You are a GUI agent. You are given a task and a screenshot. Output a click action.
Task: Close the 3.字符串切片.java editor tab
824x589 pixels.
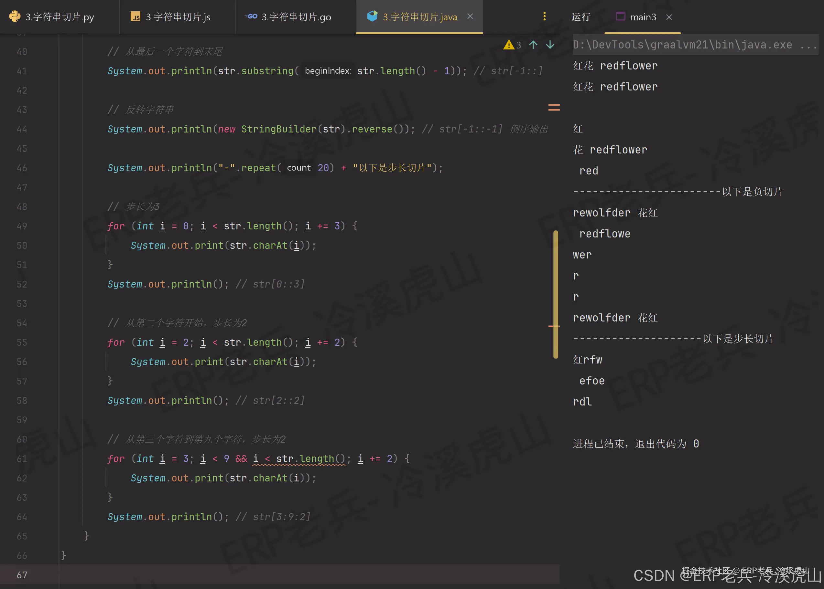[470, 16]
